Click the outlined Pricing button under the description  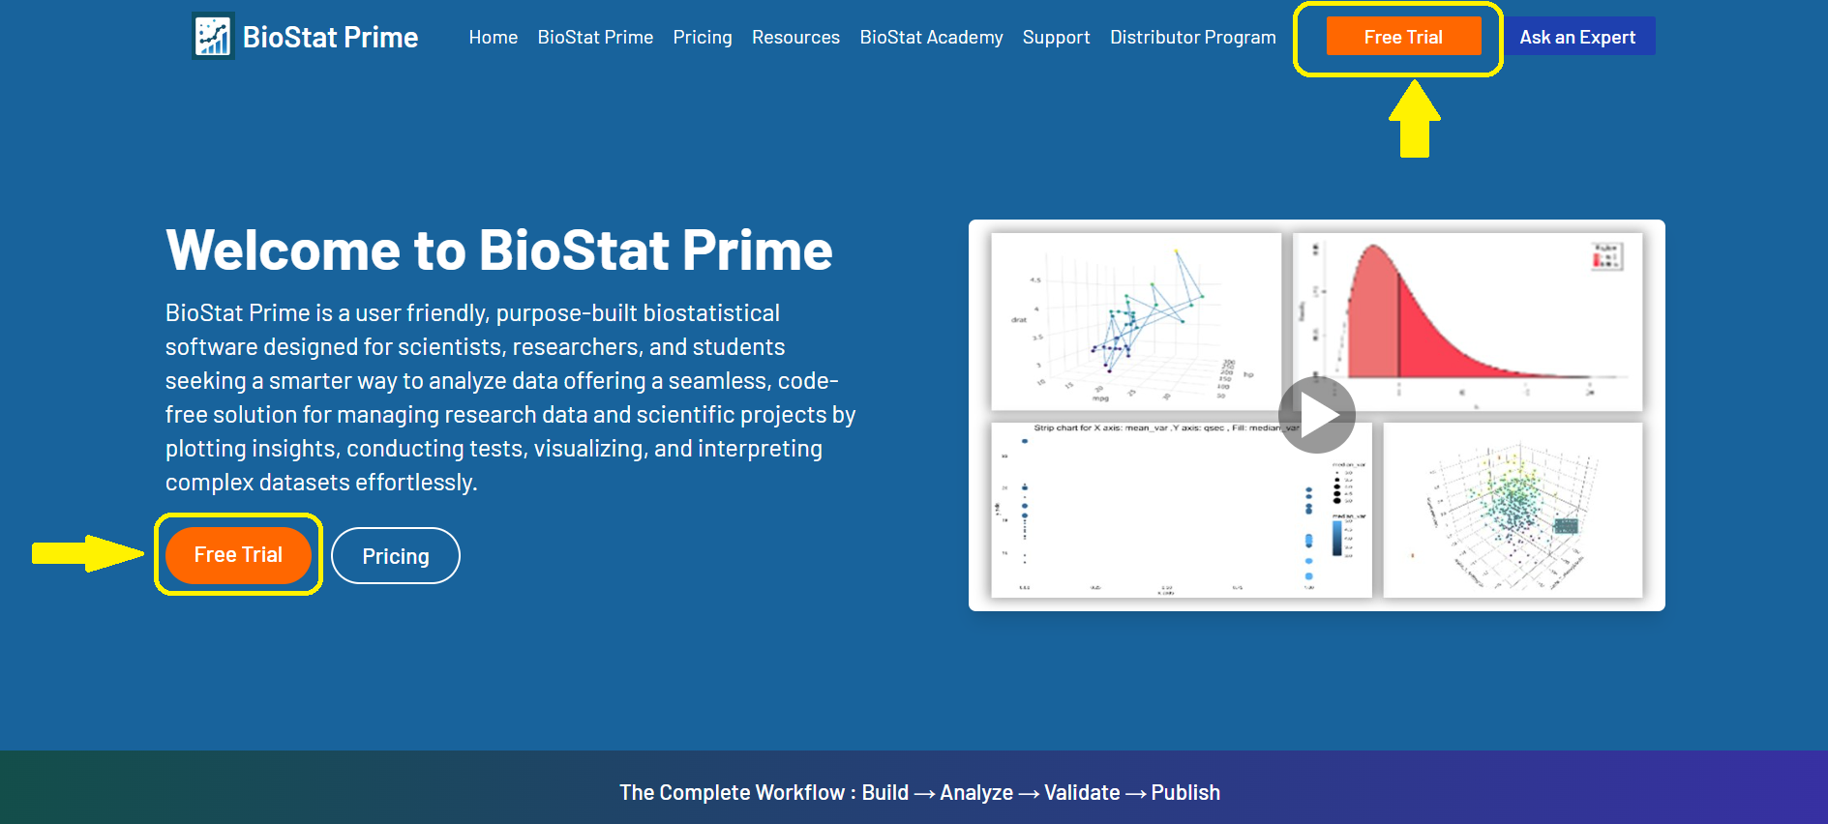[395, 556]
